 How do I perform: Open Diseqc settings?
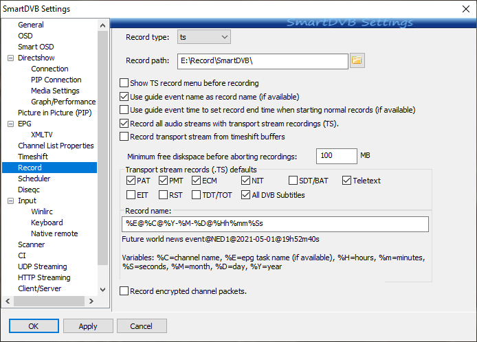[x=29, y=190]
